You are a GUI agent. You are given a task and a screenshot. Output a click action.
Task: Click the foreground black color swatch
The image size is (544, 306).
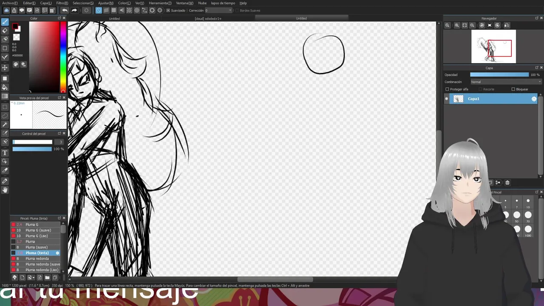15,27
